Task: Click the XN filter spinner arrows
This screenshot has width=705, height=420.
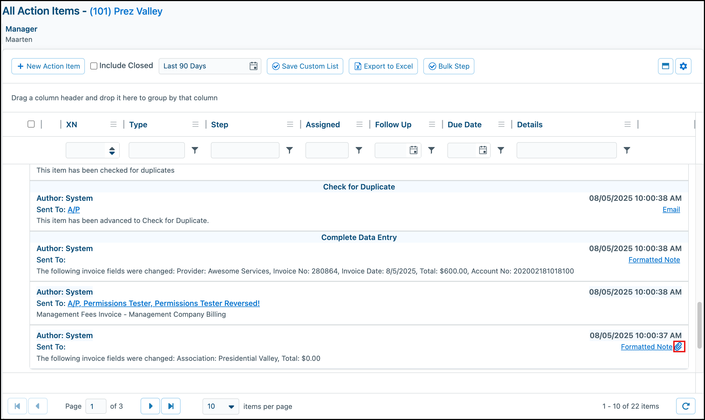Action: coord(112,151)
